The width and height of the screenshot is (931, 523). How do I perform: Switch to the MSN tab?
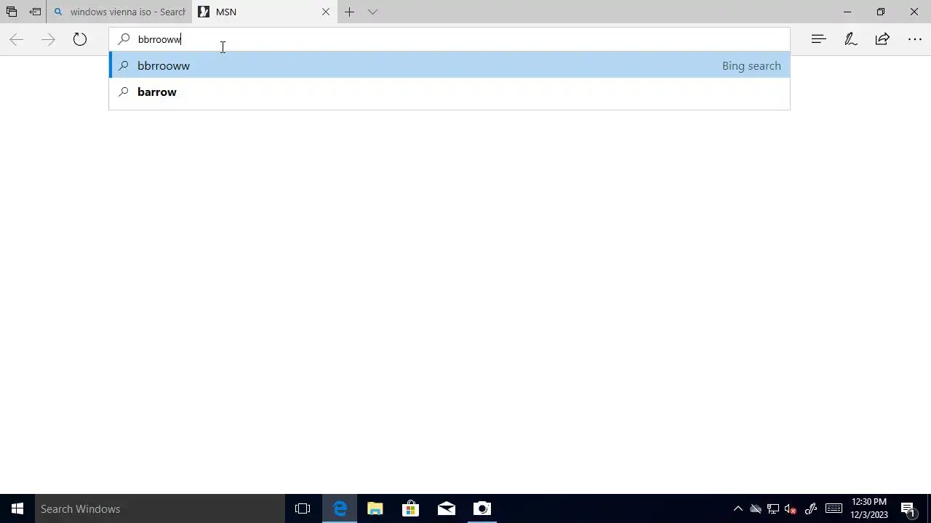click(x=265, y=12)
